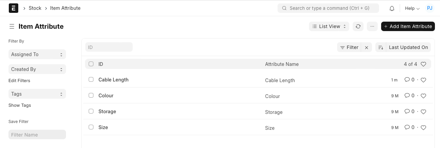Open the comments icon on the Colour row
Viewport: 440px width, 148px height.
[407, 96]
